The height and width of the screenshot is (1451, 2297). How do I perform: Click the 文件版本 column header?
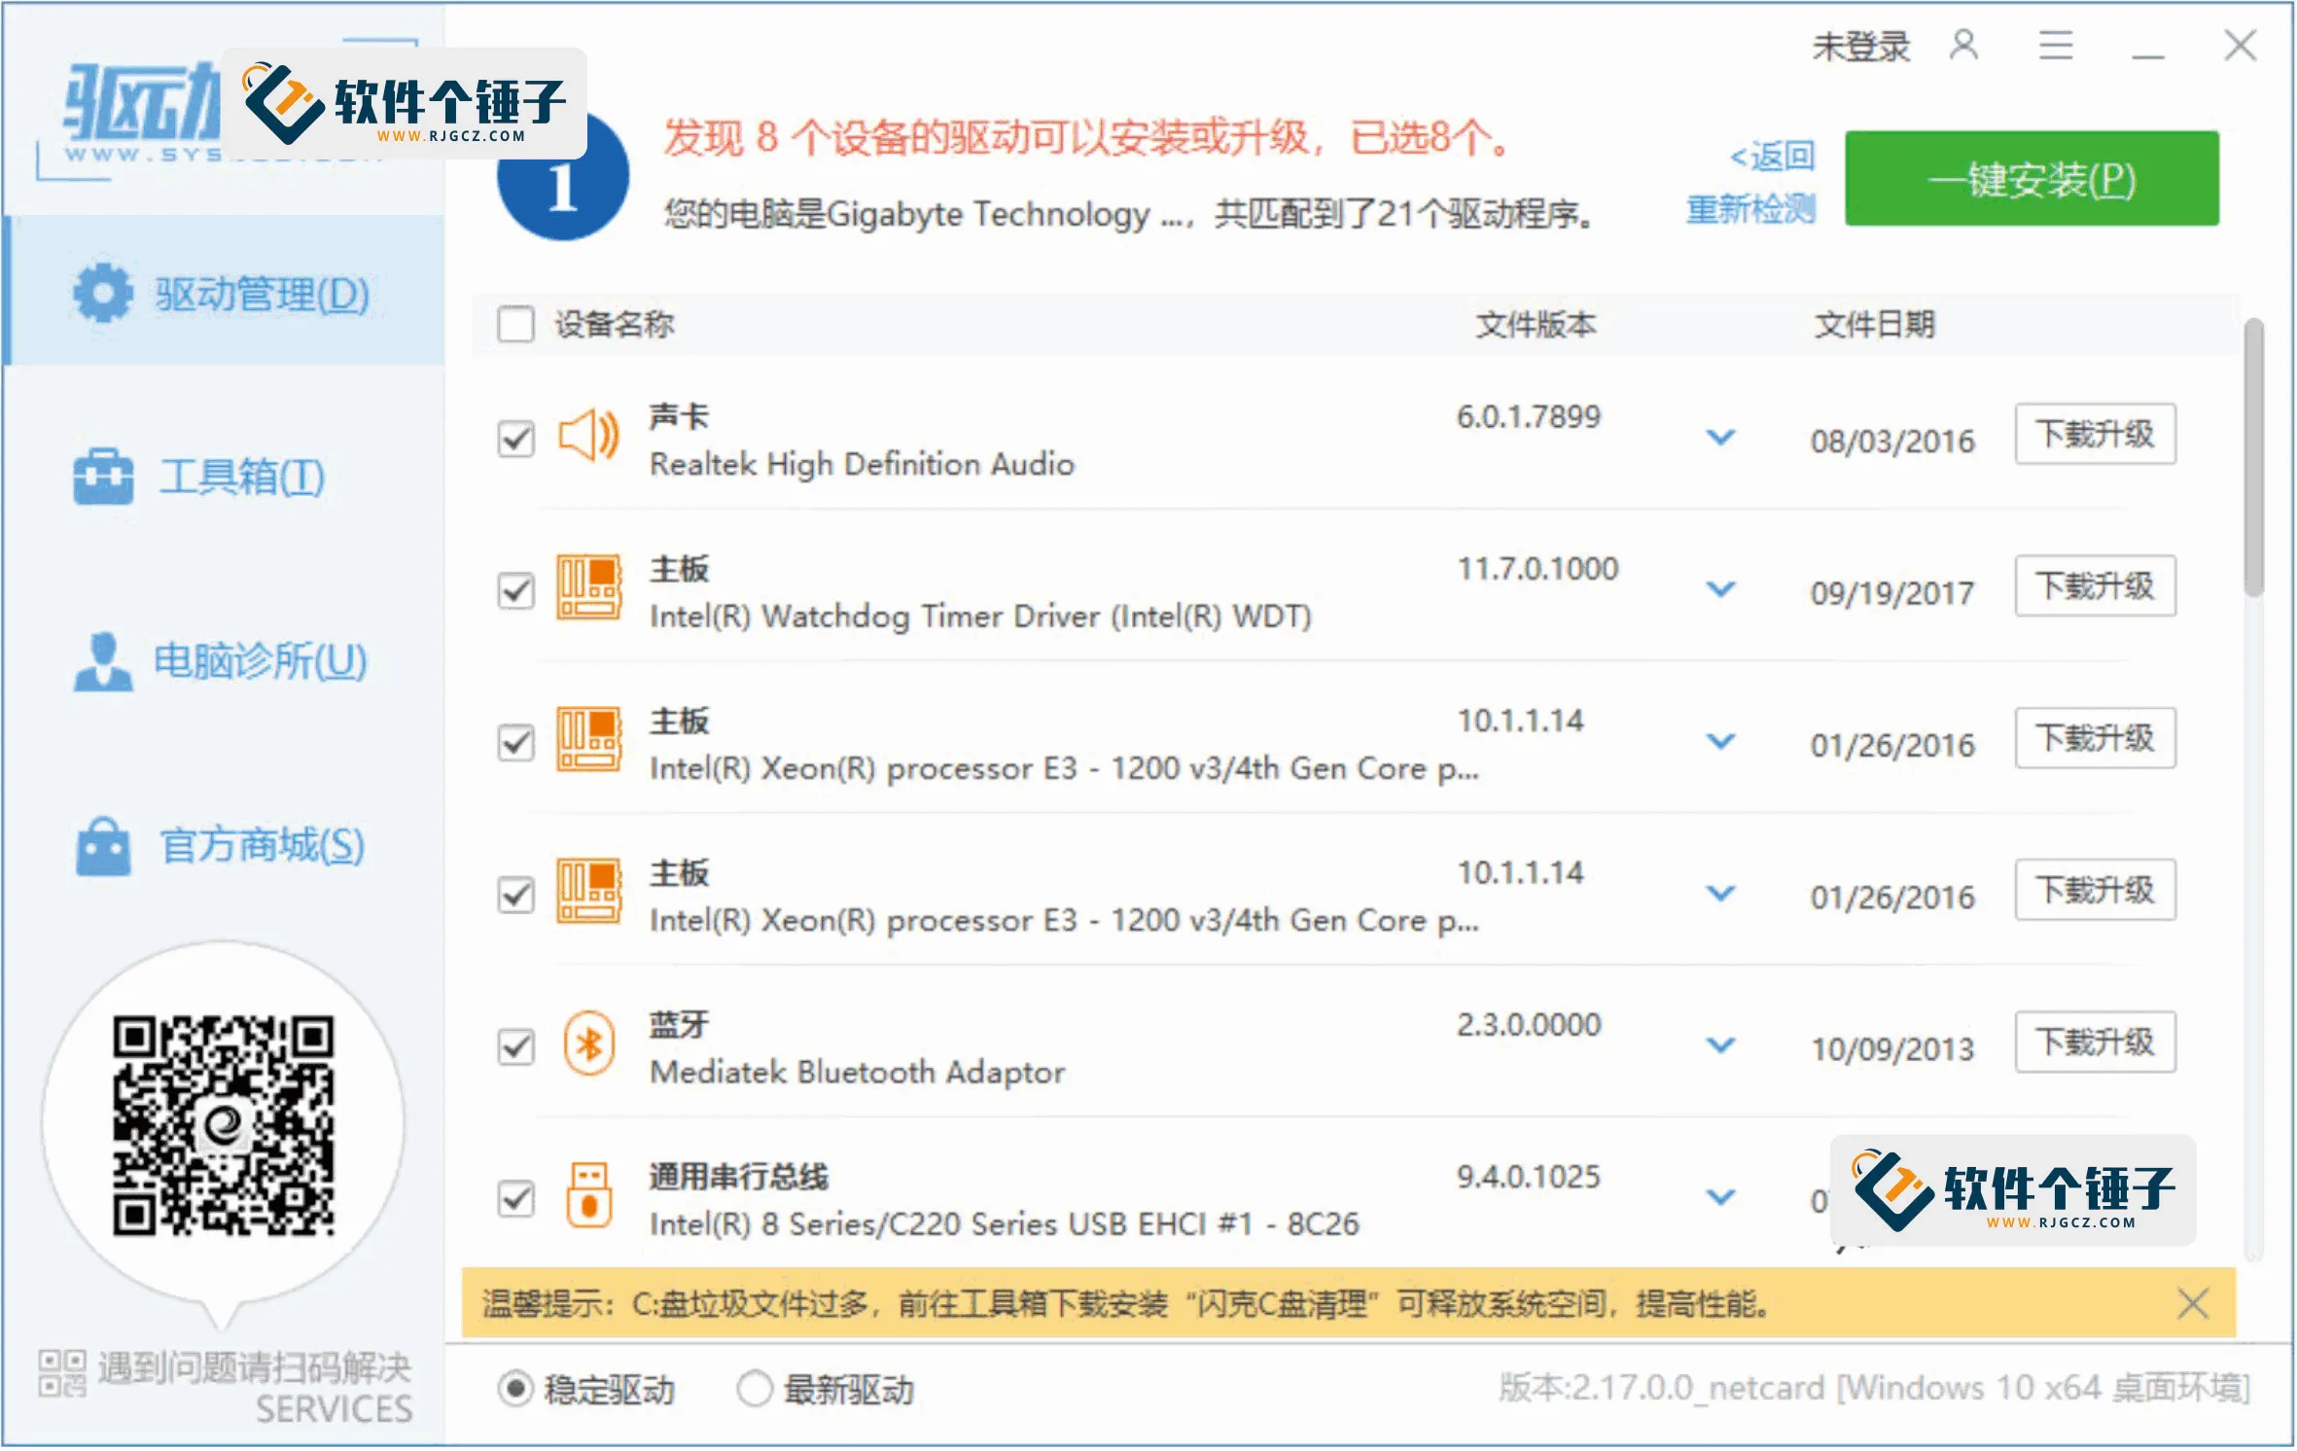1536,324
